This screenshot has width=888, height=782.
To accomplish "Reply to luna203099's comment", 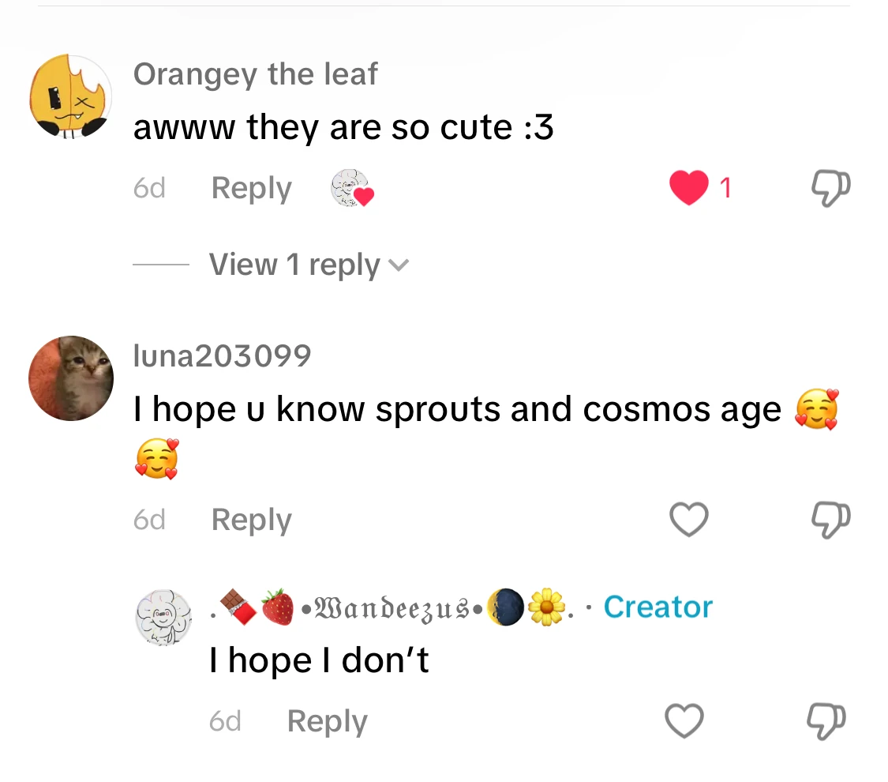I will tap(250, 520).
